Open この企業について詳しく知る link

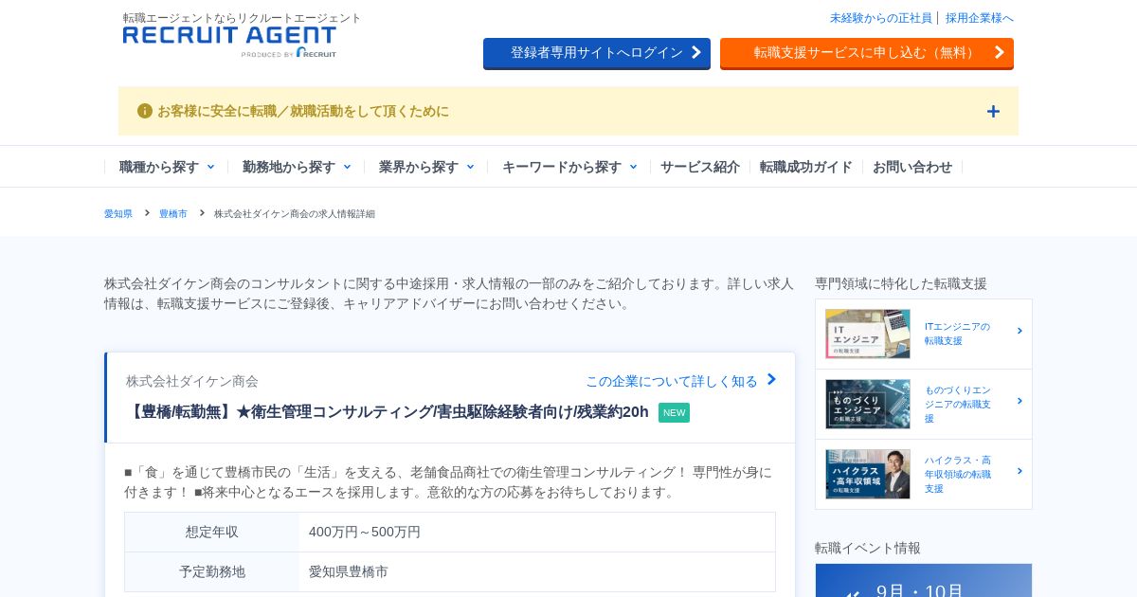click(x=672, y=381)
